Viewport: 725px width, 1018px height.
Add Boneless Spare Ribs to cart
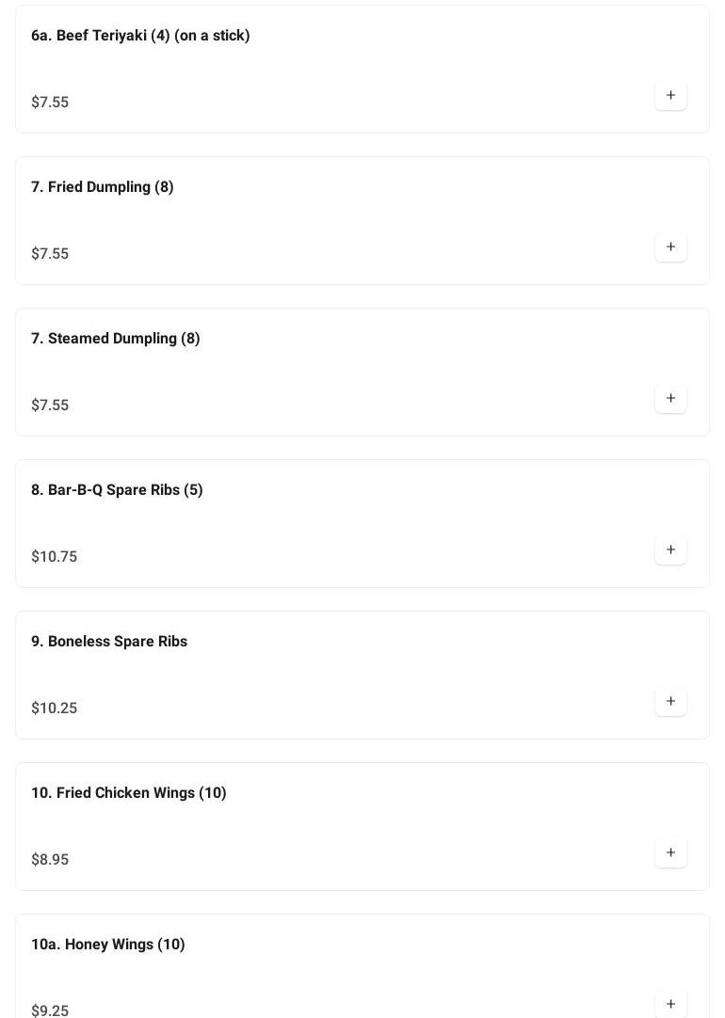click(x=670, y=701)
